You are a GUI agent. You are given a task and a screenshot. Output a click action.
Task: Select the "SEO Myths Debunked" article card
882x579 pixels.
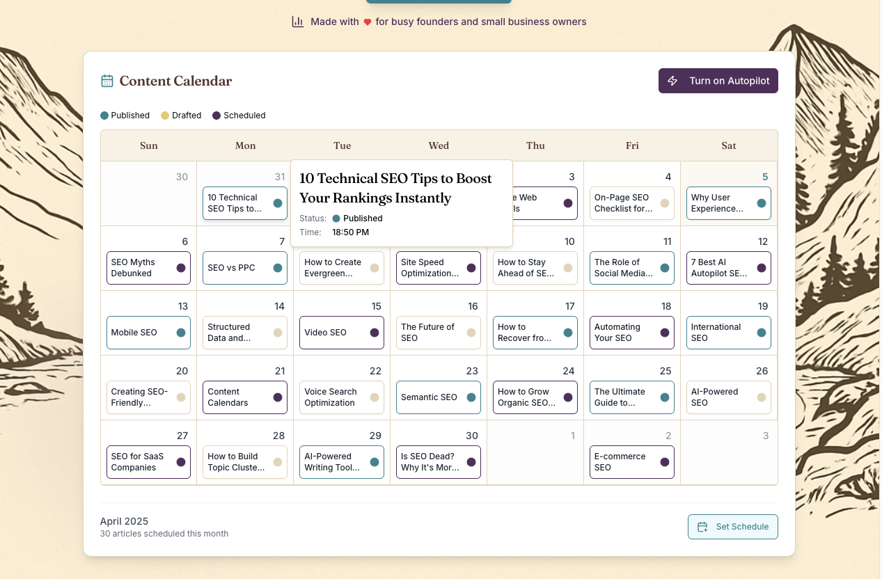[x=148, y=268]
